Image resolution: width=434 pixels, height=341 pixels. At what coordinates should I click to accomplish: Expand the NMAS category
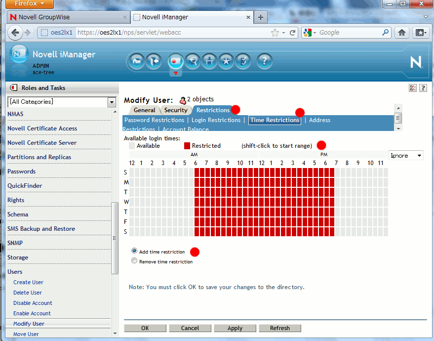[15, 114]
